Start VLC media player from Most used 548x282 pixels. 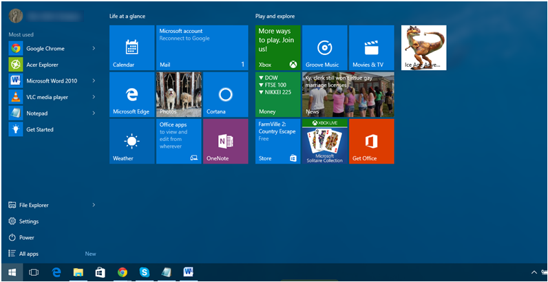(x=52, y=97)
